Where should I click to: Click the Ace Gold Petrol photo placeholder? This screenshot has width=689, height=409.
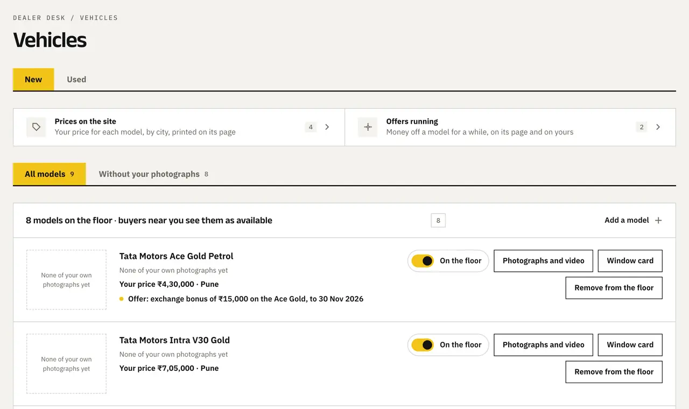pyautogui.click(x=66, y=280)
